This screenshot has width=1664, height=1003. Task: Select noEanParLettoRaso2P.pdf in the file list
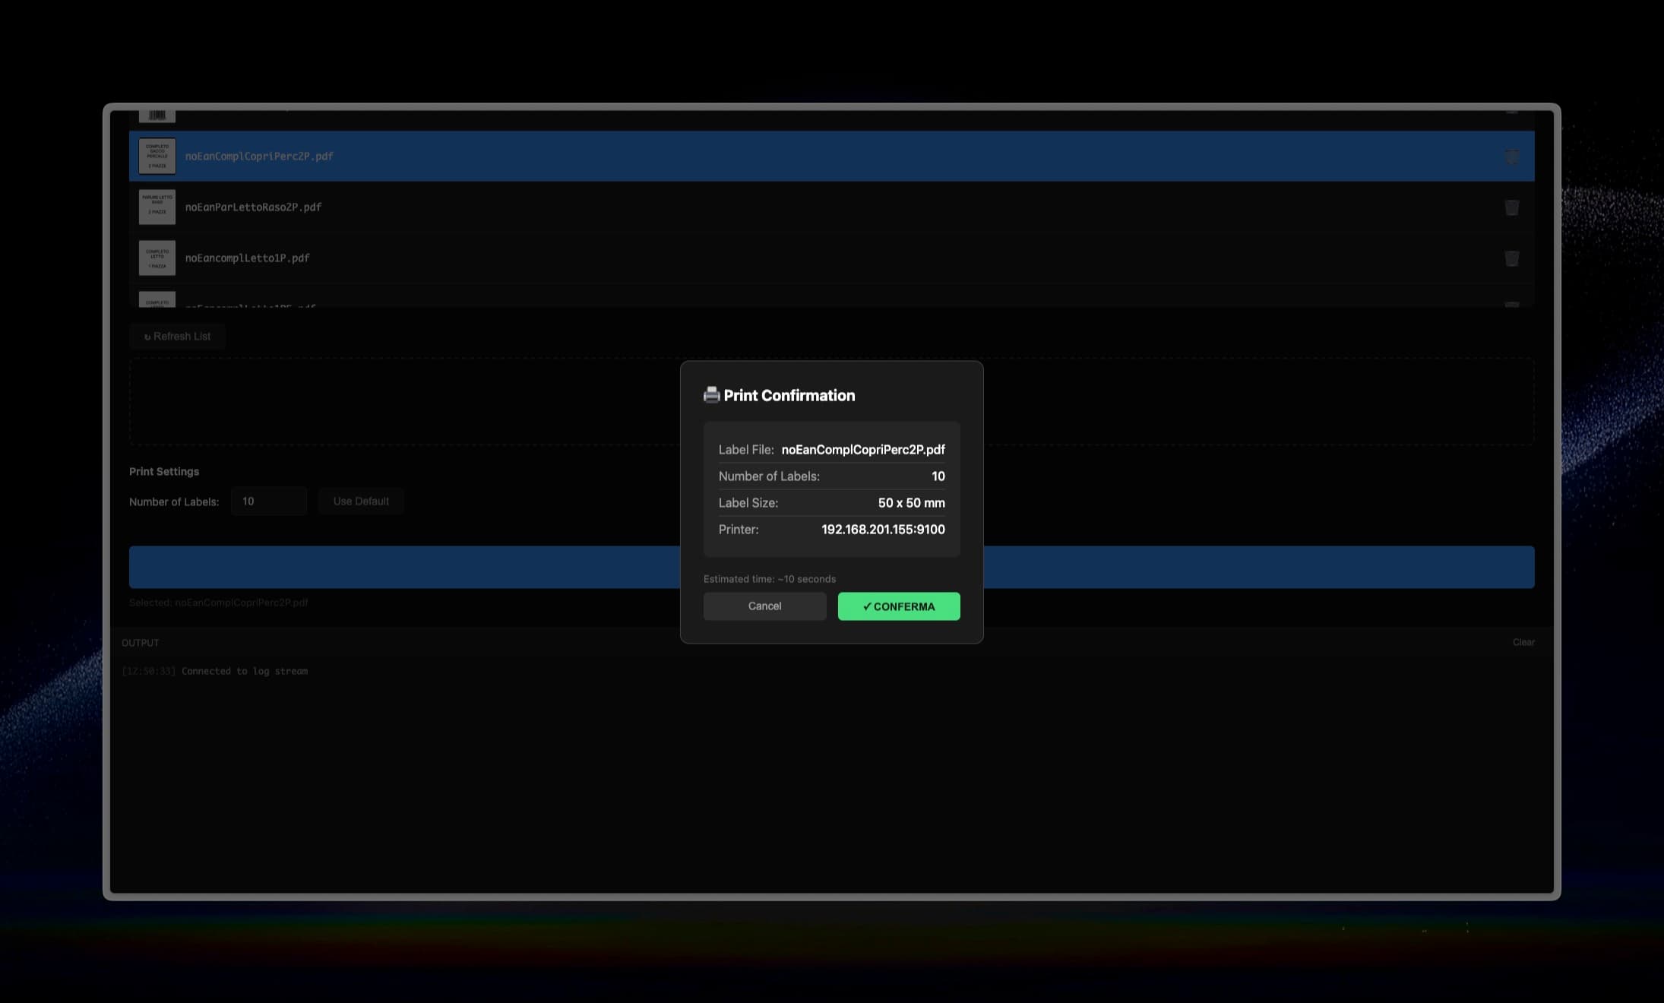(x=832, y=207)
